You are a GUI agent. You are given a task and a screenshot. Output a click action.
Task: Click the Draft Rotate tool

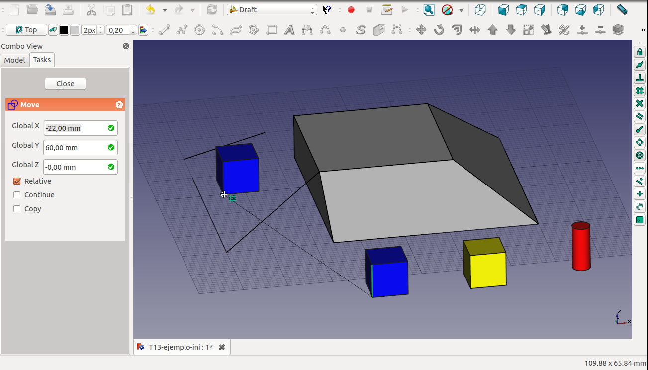[439, 30]
